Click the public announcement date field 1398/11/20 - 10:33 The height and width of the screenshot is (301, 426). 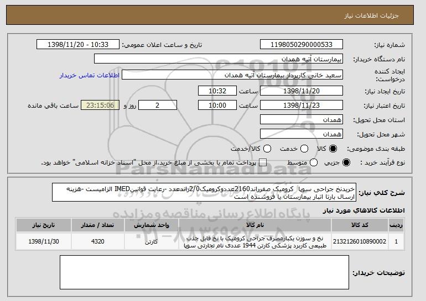(x=78, y=45)
